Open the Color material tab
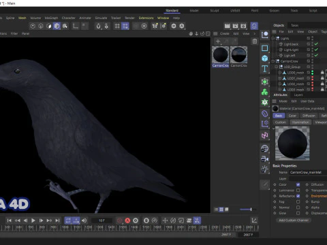The height and width of the screenshot is (245, 327). [292, 116]
